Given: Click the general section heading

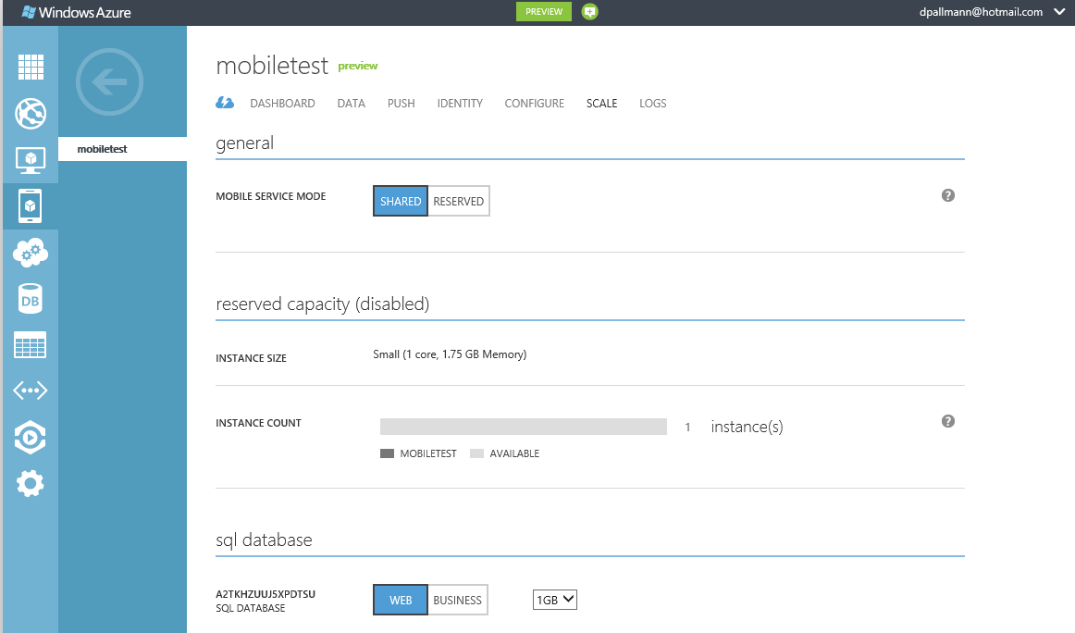Looking at the screenshot, I should tap(245, 143).
